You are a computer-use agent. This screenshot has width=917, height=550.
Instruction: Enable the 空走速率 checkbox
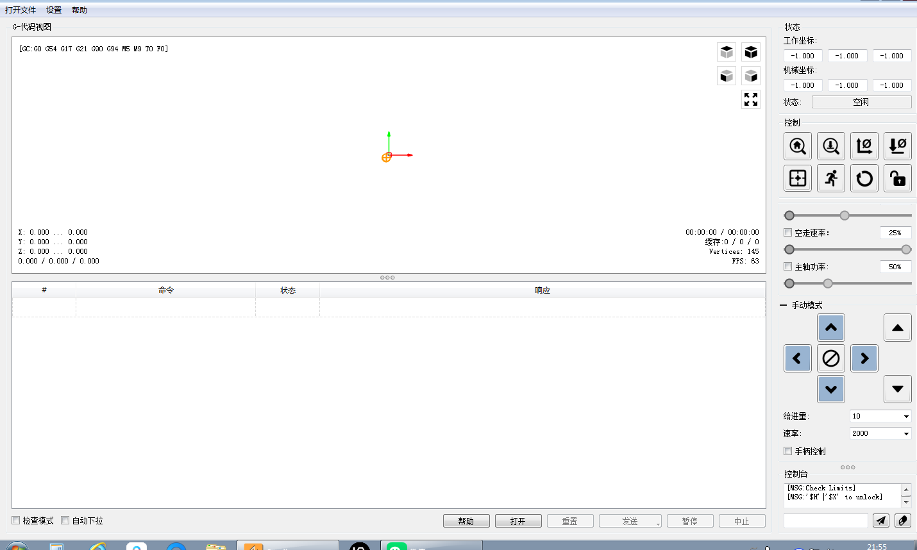pos(788,233)
